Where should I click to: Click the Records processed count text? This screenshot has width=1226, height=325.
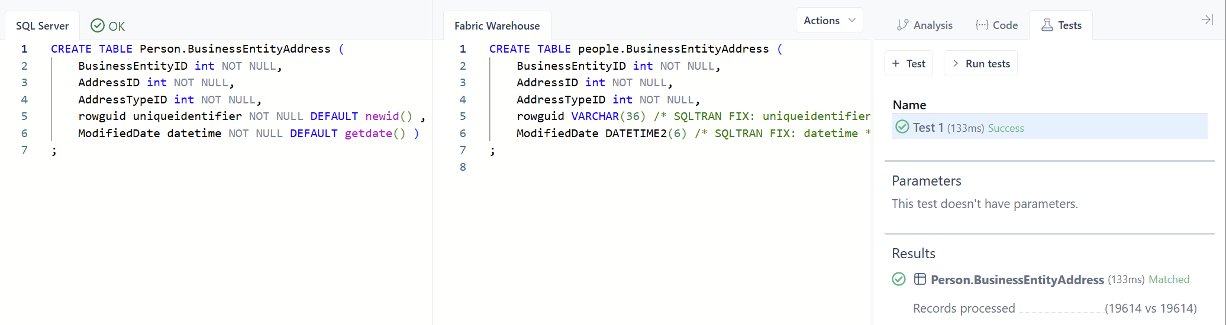(1150, 308)
